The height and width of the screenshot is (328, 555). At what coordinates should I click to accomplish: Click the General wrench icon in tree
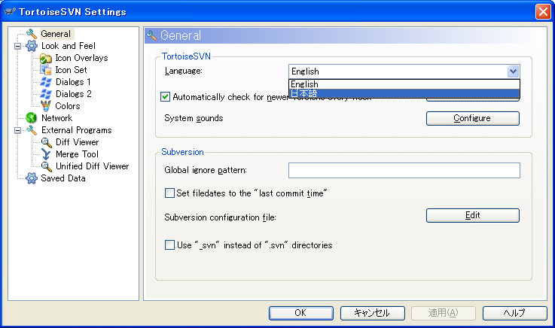pyautogui.click(x=32, y=34)
